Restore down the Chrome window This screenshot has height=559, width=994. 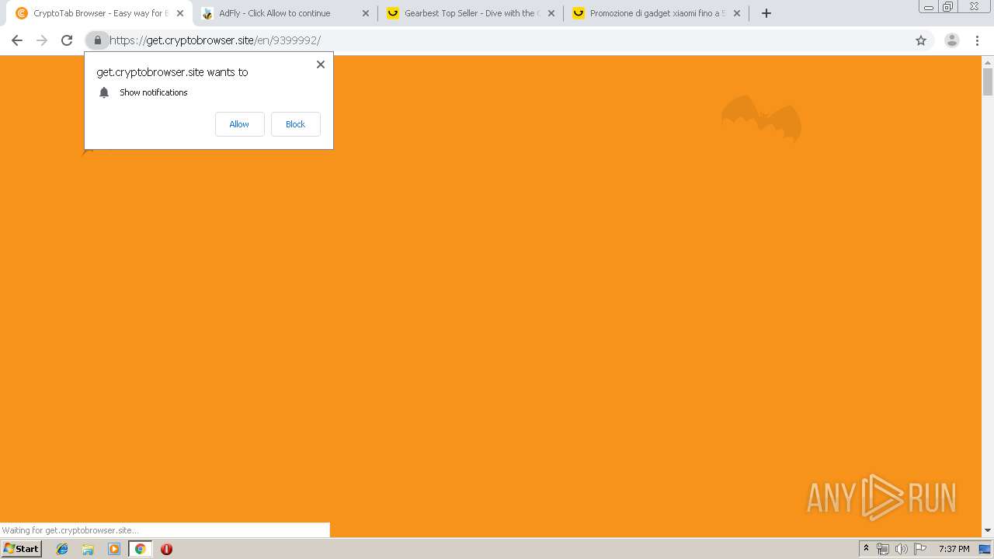click(x=948, y=7)
